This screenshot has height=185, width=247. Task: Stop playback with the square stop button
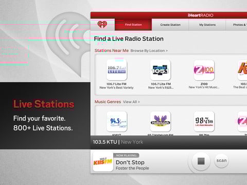point(201,161)
